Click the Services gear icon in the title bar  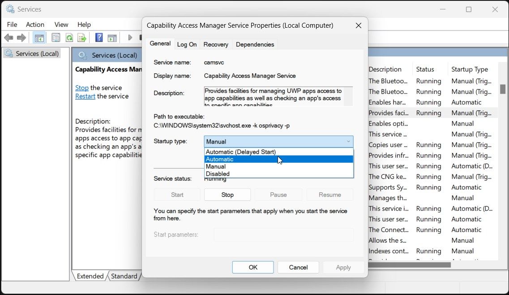(10, 9)
